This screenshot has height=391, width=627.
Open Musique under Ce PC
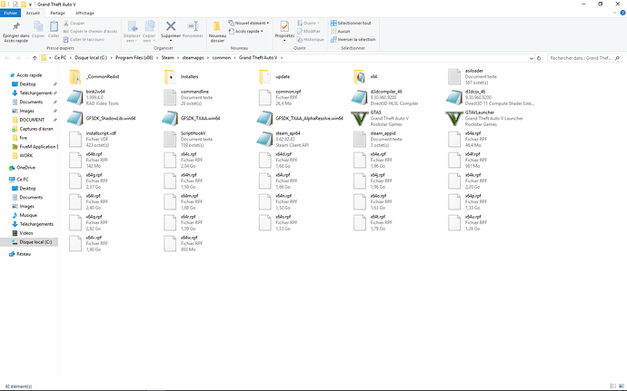pos(28,215)
